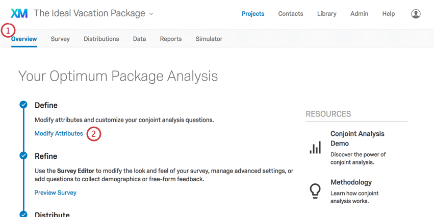Click the Conjoint Analysis Demo bar chart icon
This screenshot has height=217, width=434.
tap(316, 148)
